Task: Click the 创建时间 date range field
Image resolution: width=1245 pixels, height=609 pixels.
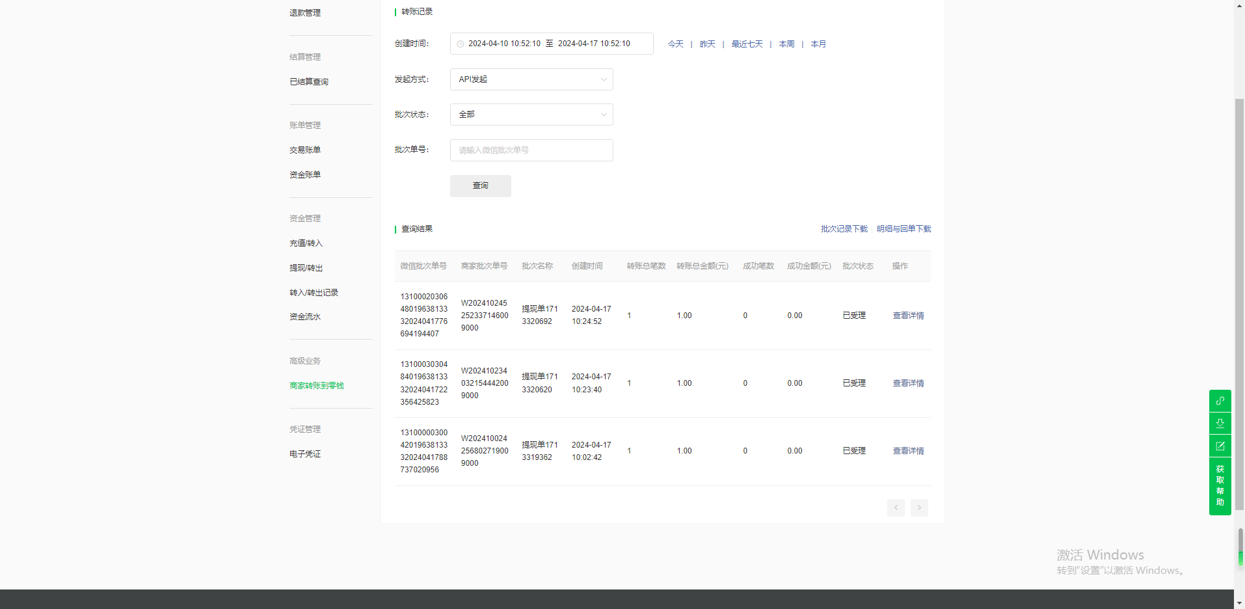Action: coord(552,44)
